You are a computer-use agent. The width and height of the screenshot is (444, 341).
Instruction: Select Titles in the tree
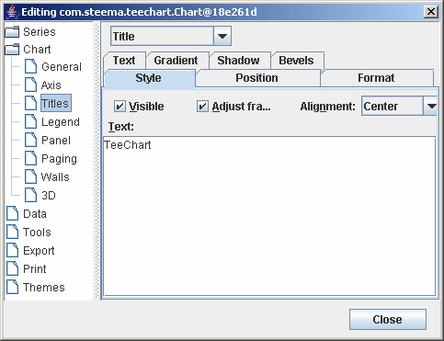[56, 103]
